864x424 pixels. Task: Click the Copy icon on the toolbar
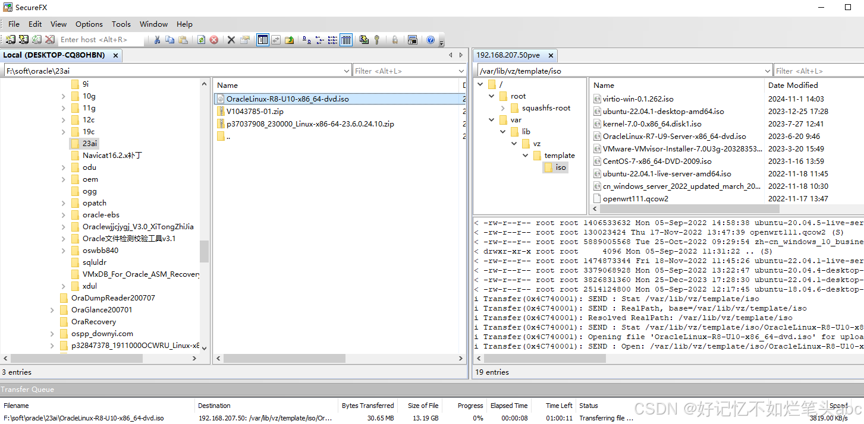click(x=169, y=40)
